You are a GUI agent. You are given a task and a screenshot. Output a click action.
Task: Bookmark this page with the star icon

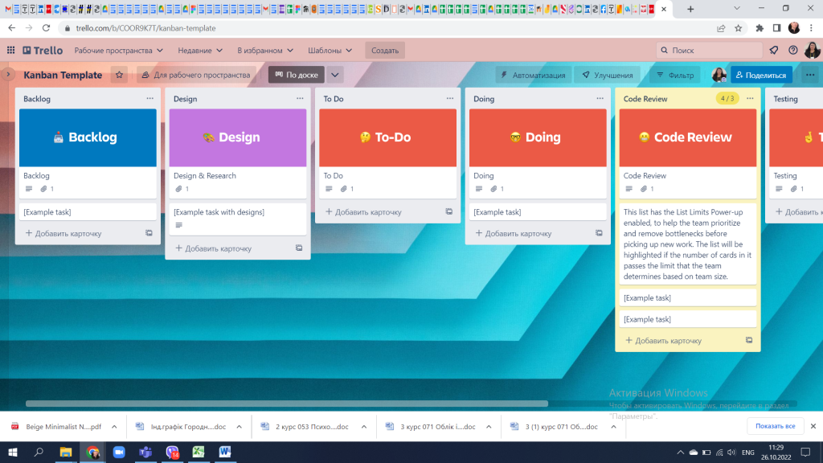(739, 28)
